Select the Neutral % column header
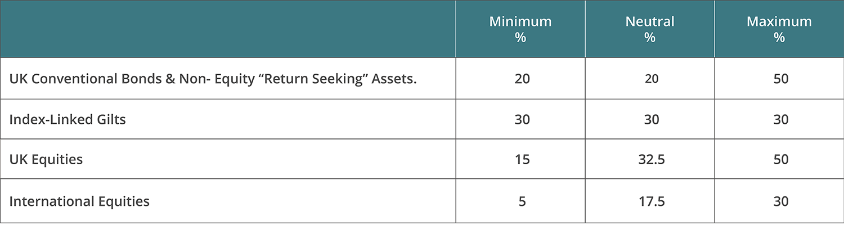The width and height of the screenshot is (844, 225). pos(650,29)
